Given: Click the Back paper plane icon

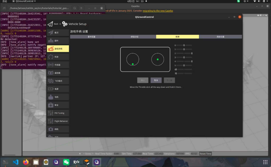Looking at the screenshot, I should (50, 24).
